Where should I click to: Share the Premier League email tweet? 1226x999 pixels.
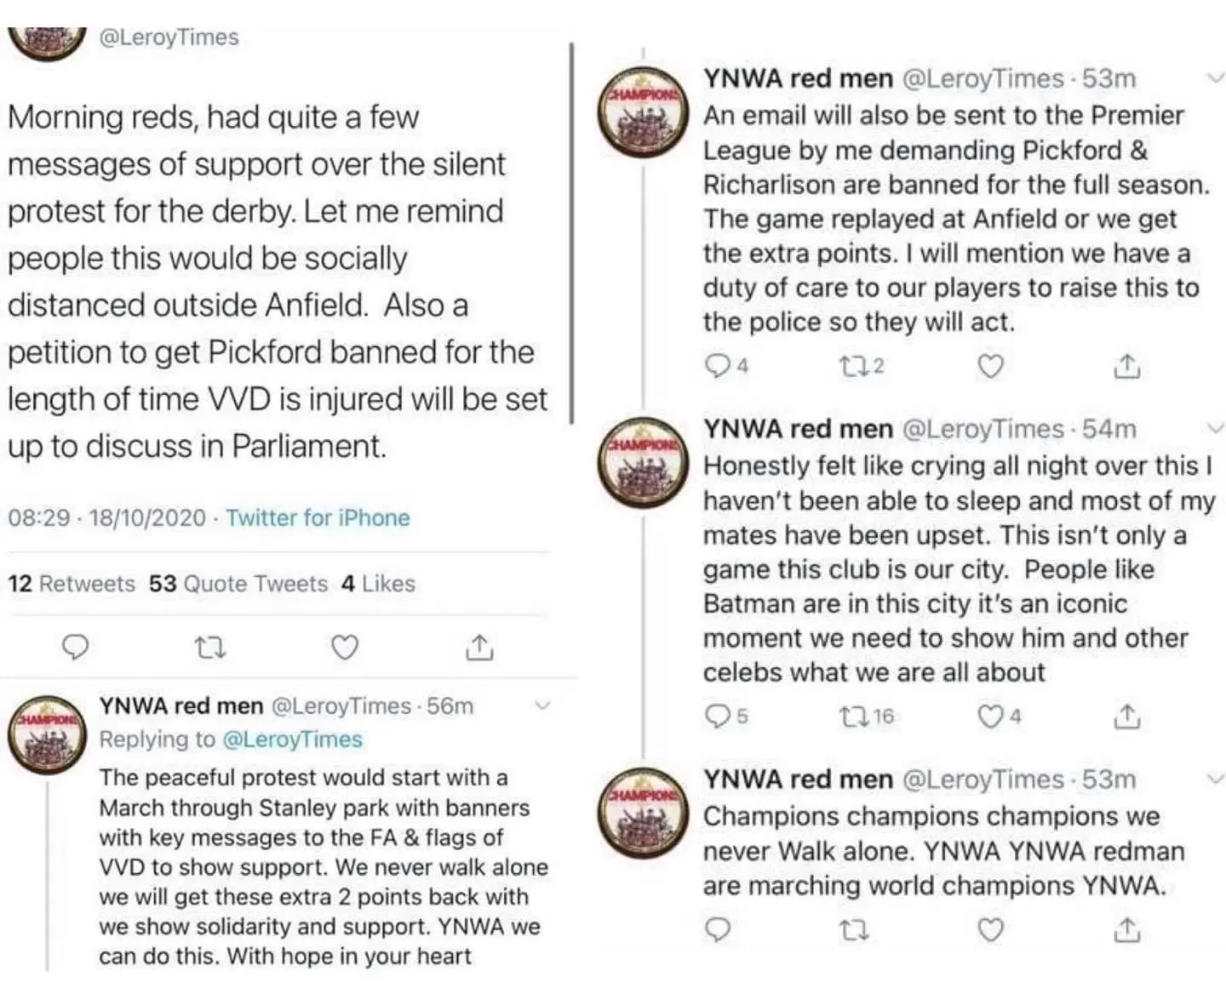point(1126,366)
